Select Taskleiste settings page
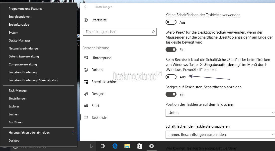This screenshot has height=151, width=275. tap(99, 118)
